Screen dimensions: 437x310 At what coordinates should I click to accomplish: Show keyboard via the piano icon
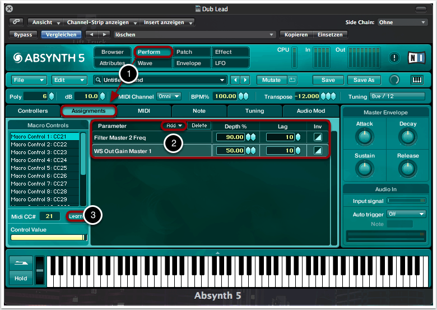point(417,80)
